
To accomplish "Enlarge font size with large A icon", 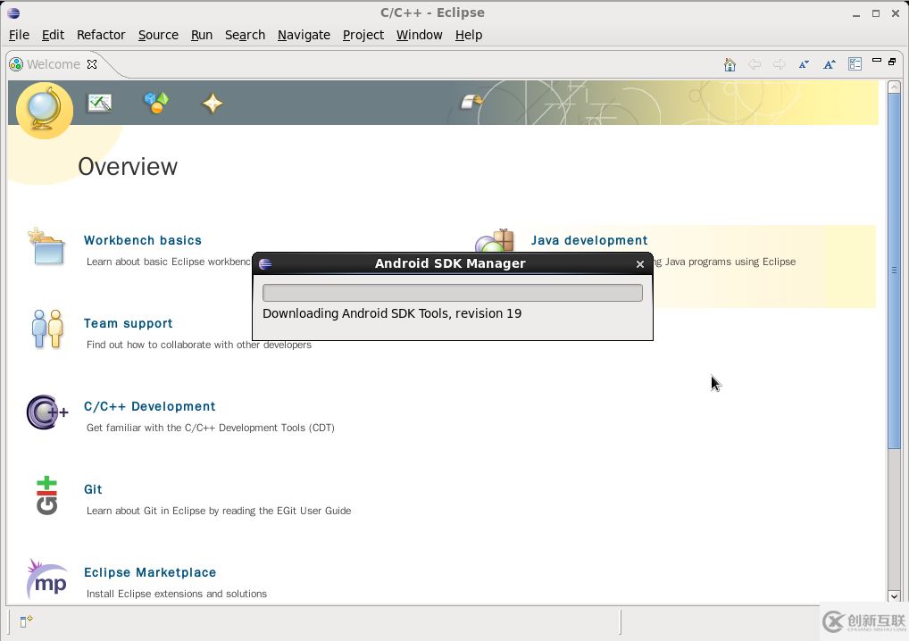I will point(829,64).
